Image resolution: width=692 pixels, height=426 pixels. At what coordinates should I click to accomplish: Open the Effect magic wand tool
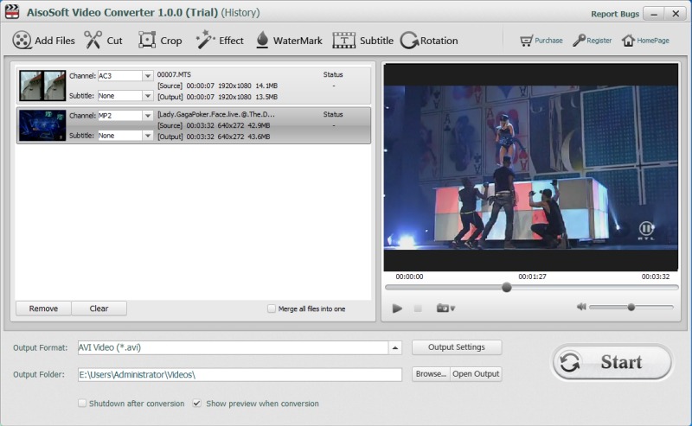[206, 41]
